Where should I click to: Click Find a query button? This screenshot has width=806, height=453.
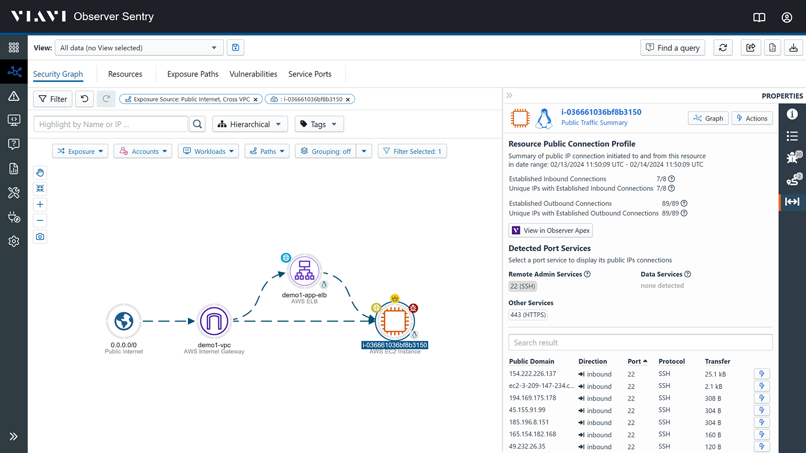point(673,47)
